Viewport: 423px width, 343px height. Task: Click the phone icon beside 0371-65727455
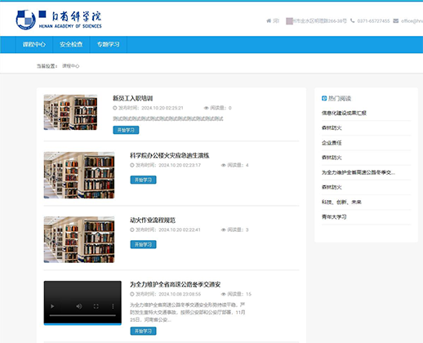pos(353,20)
